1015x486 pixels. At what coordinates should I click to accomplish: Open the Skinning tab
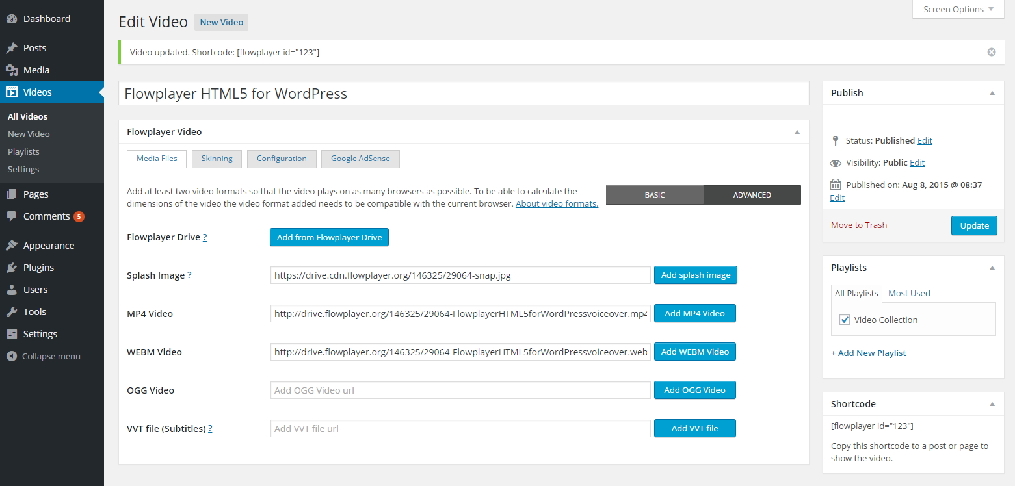tap(217, 159)
